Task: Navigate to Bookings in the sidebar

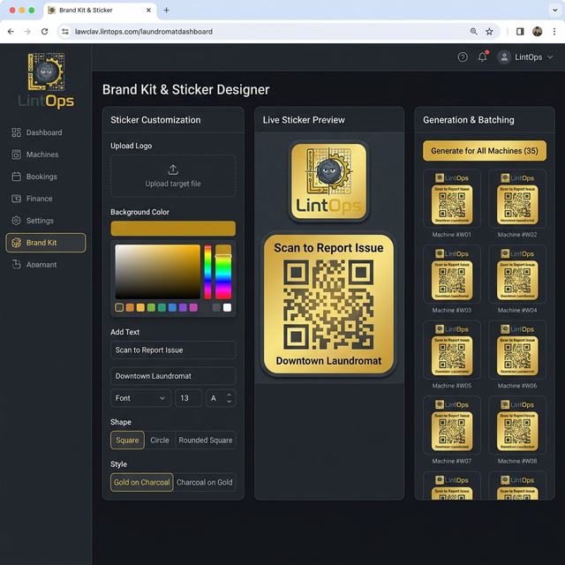Action: (x=41, y=177)
